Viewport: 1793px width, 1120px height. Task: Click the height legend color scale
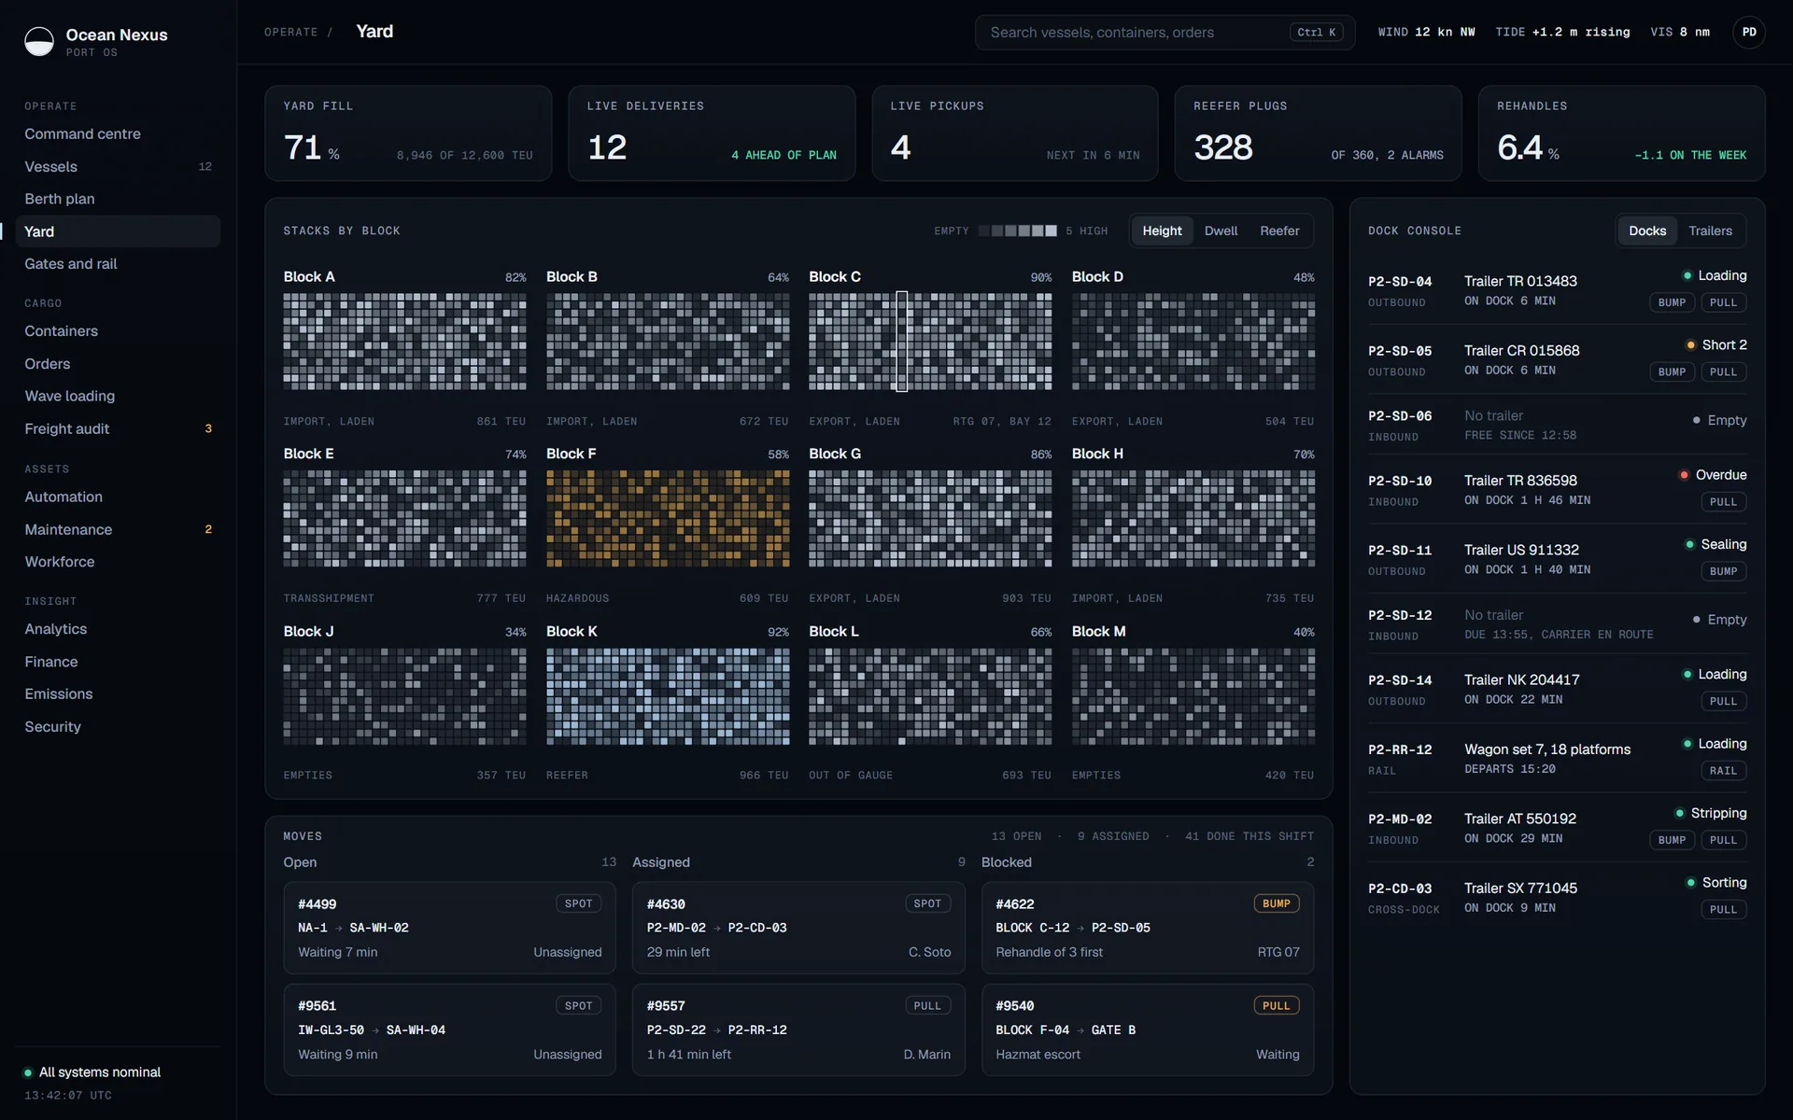click(x=1018, y=231)
